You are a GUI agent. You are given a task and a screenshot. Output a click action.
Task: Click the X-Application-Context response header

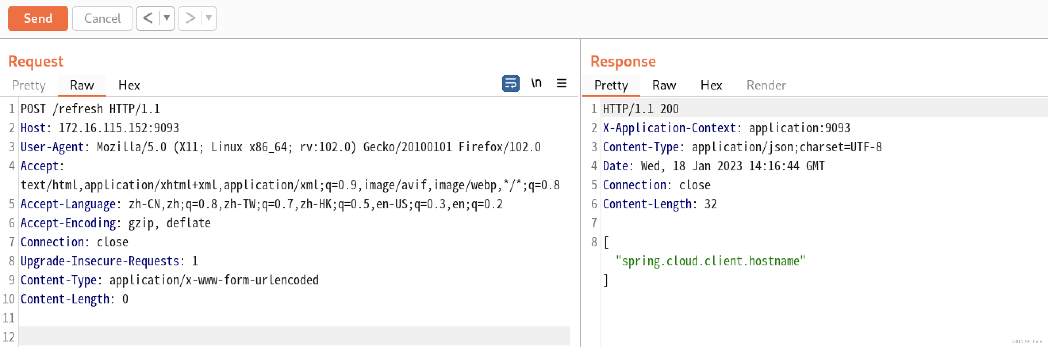point(726,128)
